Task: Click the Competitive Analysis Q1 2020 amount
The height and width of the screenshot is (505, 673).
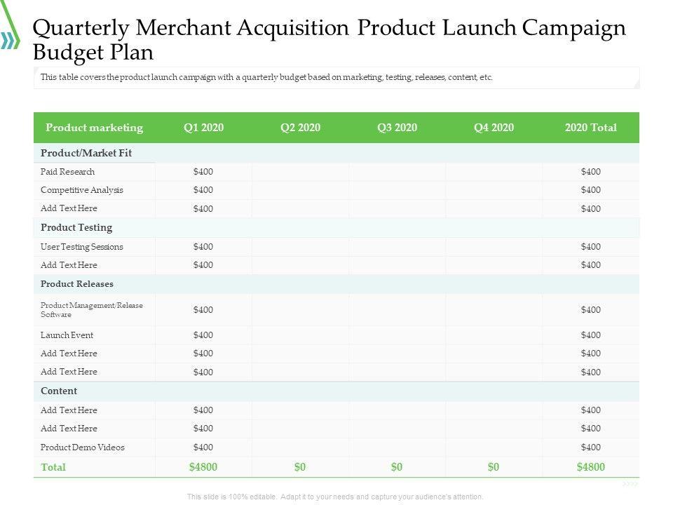Action: pos(203,190)
